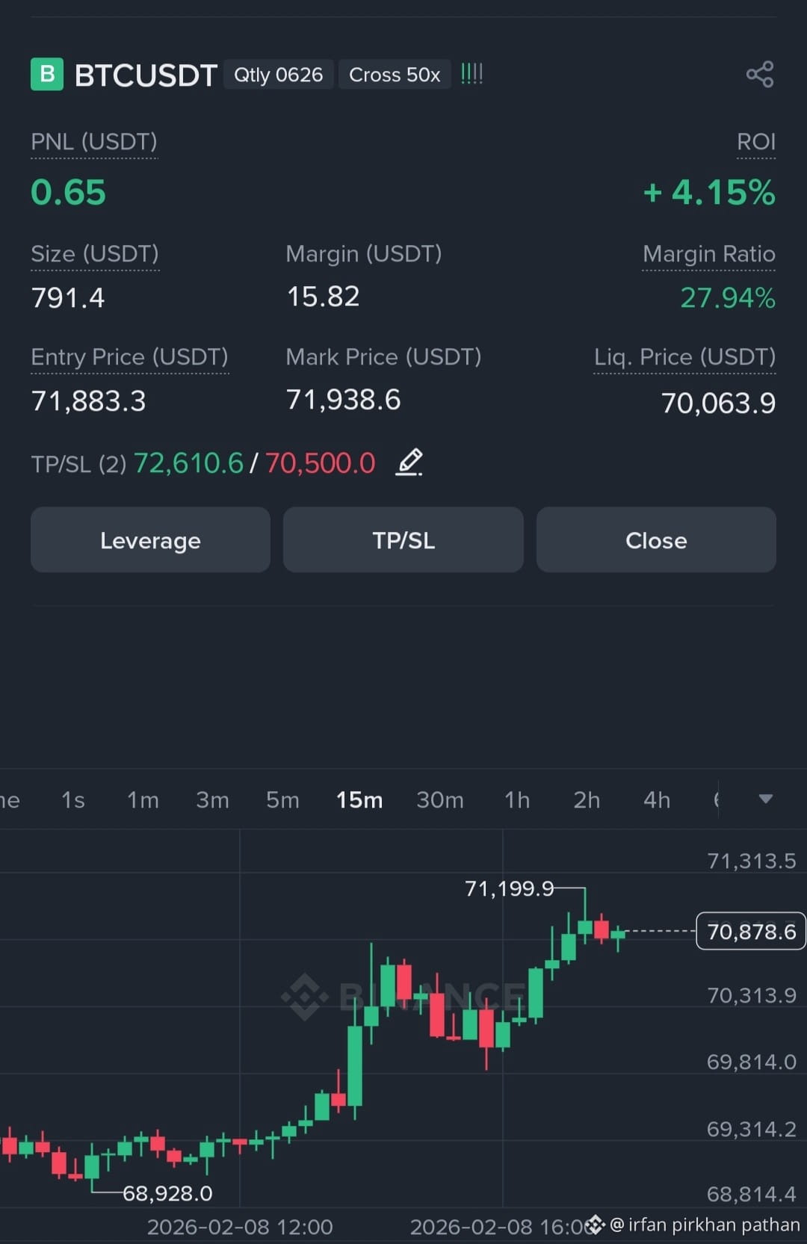
Task: Tap the TP/SL button
Action: (403, 540)
